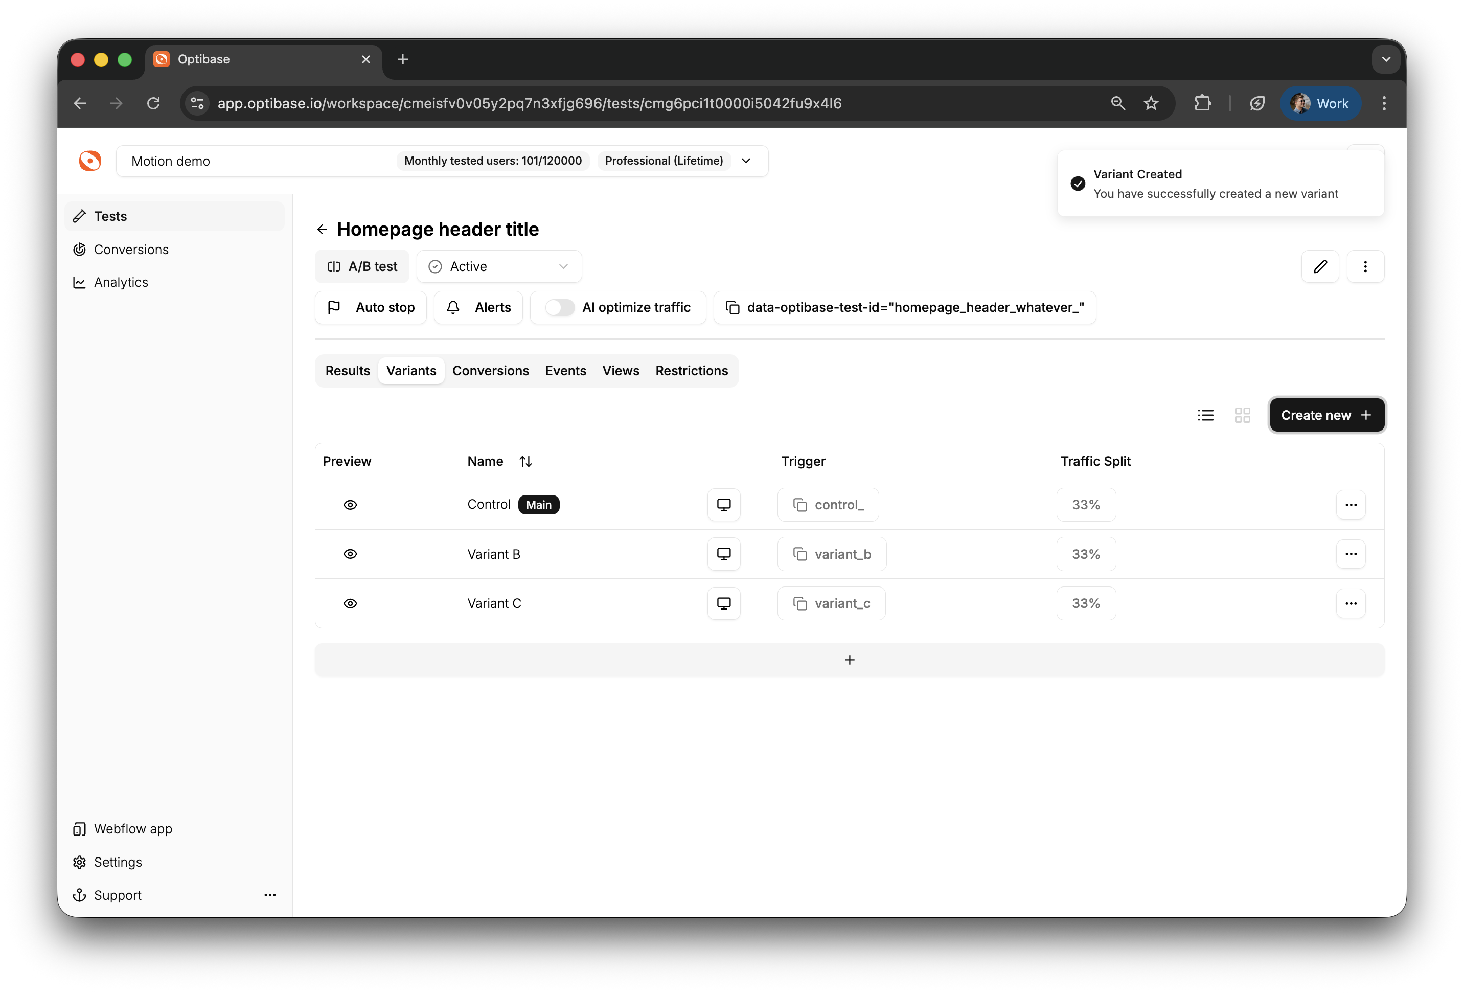Expand the Motion demo workspace selector
The width and height of the screenshot is (1464, 993).
(746, 161)
